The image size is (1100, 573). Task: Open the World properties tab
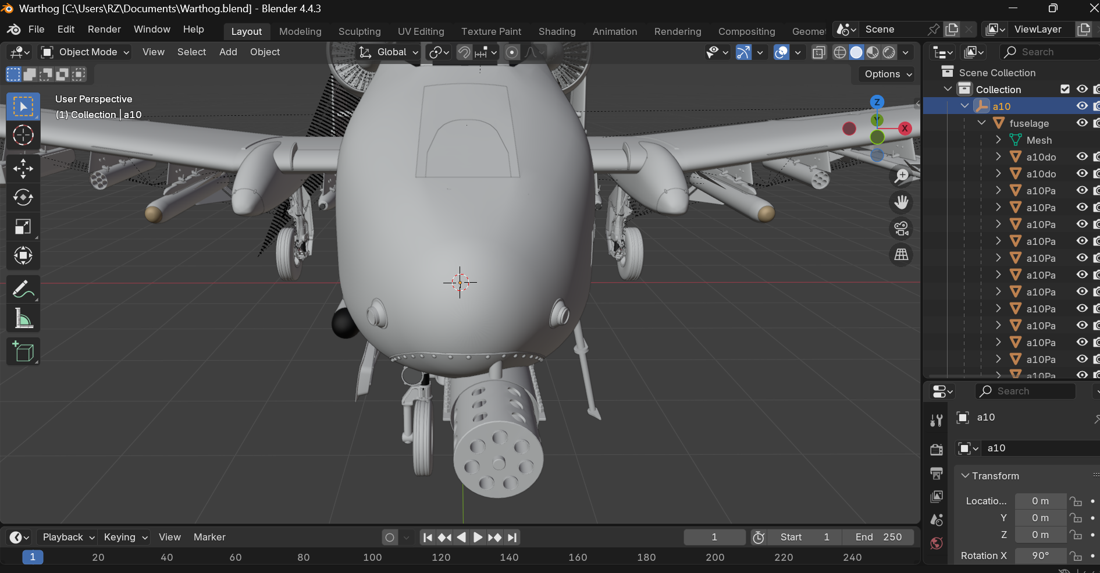point(937,543)
